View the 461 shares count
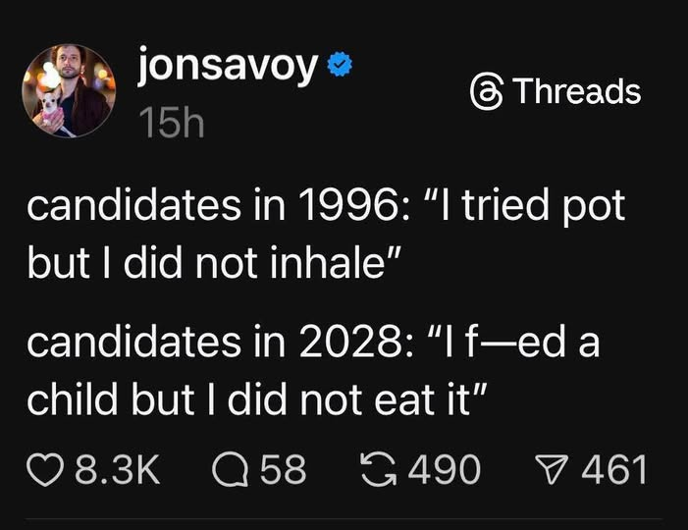The height and width of the screenshot is (530, 688). 614,468
